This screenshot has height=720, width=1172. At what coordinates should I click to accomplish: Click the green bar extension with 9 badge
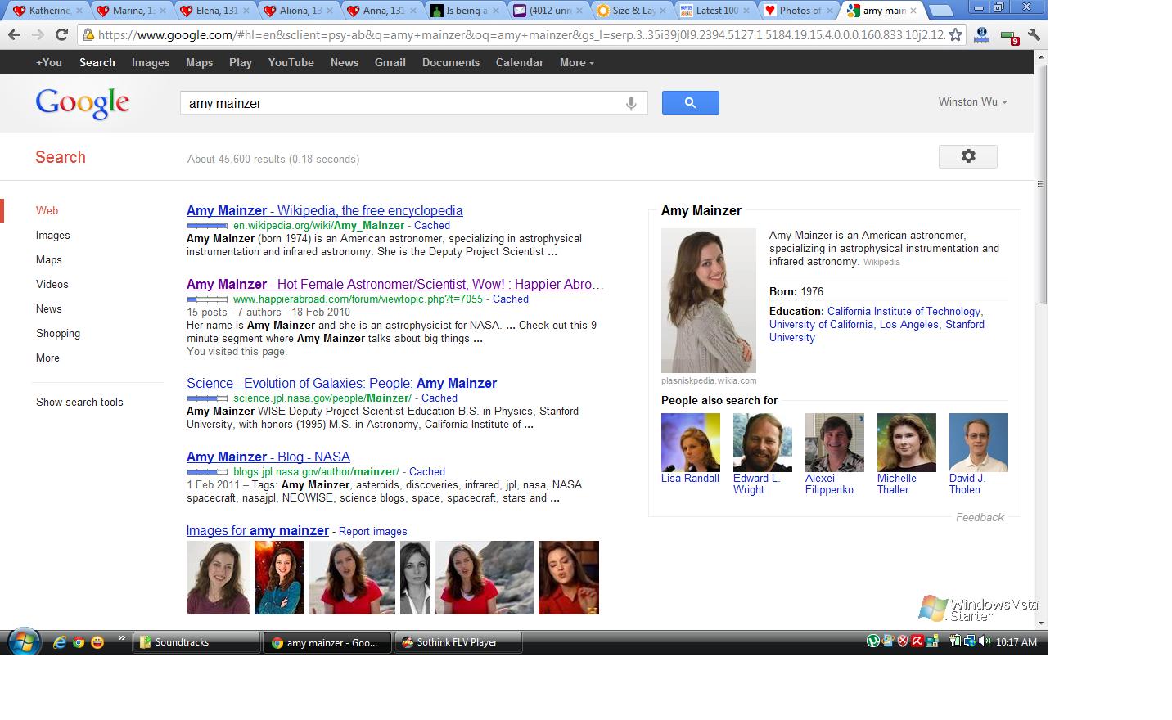1010,37
